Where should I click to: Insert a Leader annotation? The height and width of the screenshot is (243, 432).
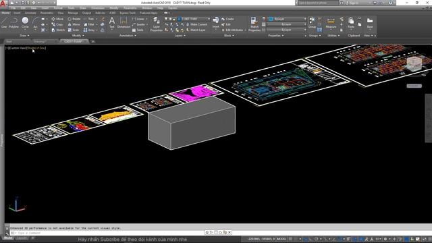pyautogui.click(x=138, y=24)
